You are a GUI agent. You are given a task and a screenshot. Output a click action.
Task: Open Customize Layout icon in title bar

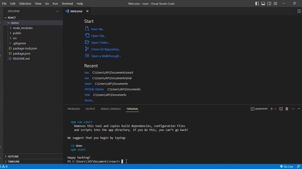click(x=276, y=3)
